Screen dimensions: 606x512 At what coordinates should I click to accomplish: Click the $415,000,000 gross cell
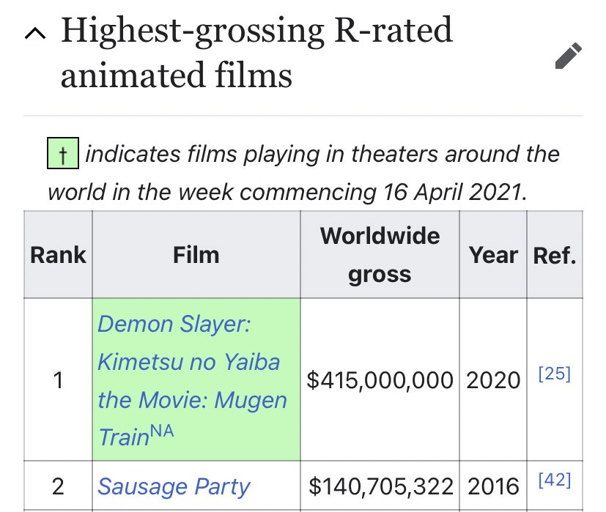[x=379, y=380]
